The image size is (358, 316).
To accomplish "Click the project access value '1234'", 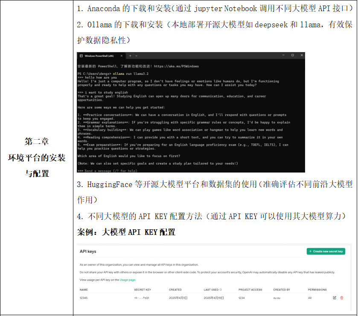I will pyautogui.click(x=242, y=298).
